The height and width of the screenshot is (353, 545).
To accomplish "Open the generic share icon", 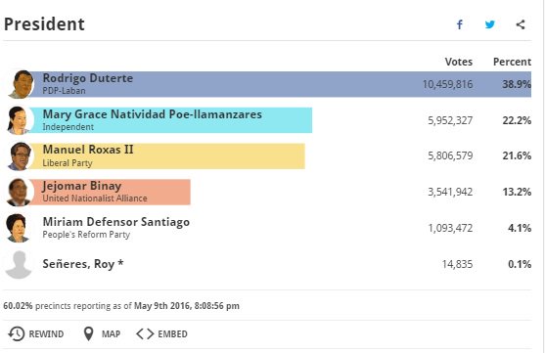I will (x=521, y=24).
